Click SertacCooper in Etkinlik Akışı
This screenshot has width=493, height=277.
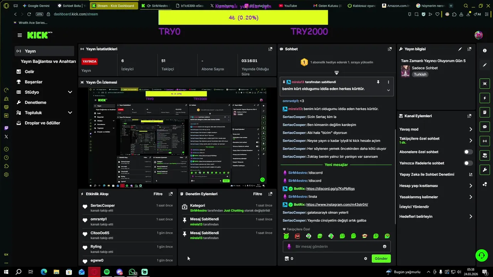pyautogui.click(x=102, y=205)
